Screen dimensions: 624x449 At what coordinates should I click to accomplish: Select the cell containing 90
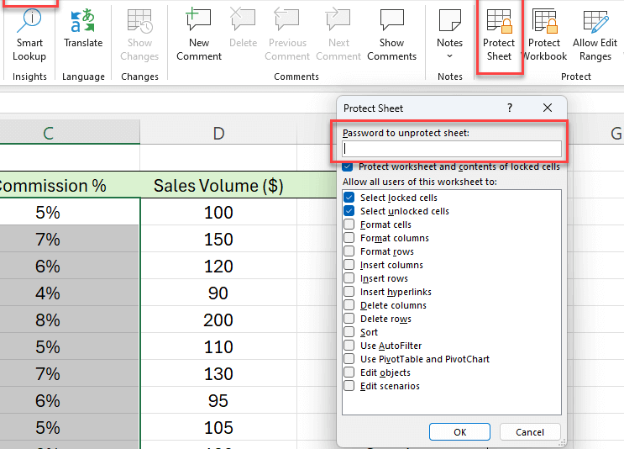click(218, 293)
